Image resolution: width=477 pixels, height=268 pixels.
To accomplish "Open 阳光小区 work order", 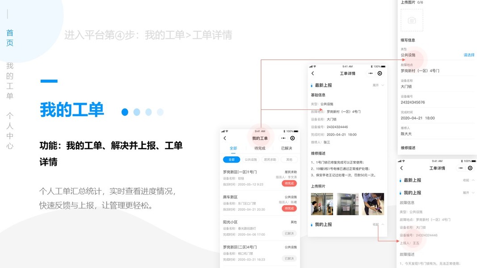I will click(260, 228).
